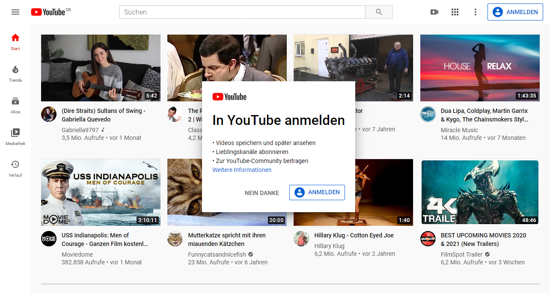The image size is (550, 293).
Task: Click ANMELDEN button in the top header
Action: point(515,12)
